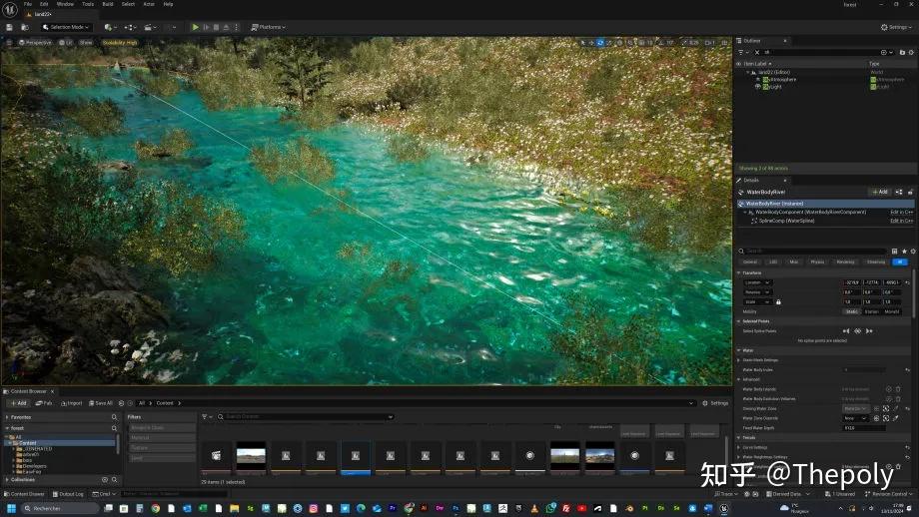Switch to the Physics filter tab
The image size is (919, 517).
coord(817,261)
